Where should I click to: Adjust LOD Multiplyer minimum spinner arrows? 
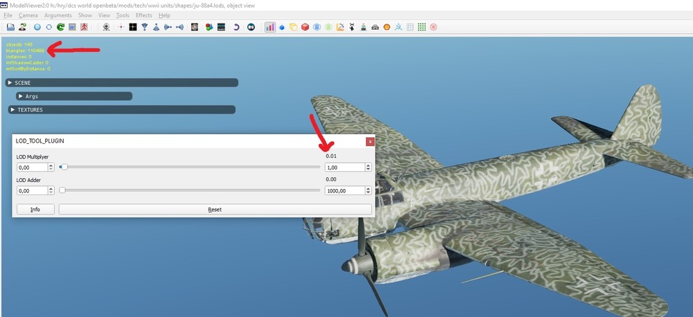[x=51, y=167]
